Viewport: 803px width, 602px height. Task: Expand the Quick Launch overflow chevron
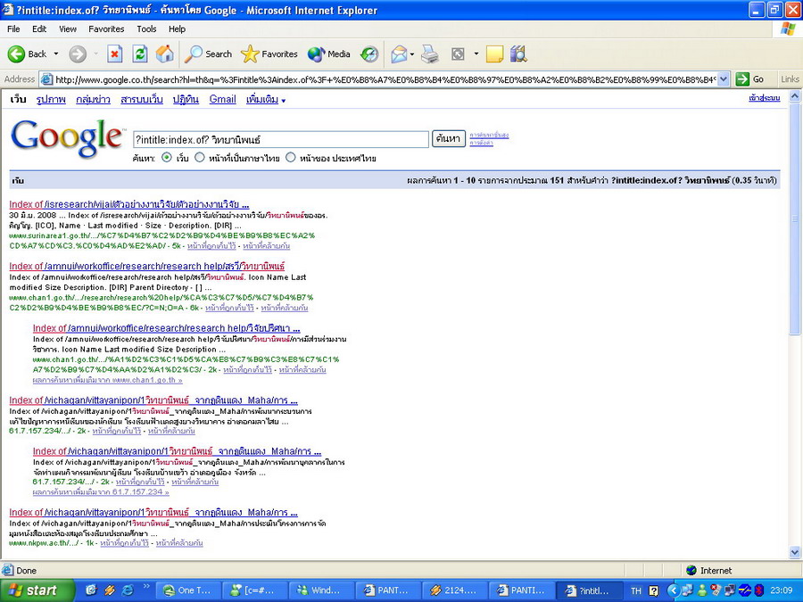pyautogui.click(x=146, y=586)
